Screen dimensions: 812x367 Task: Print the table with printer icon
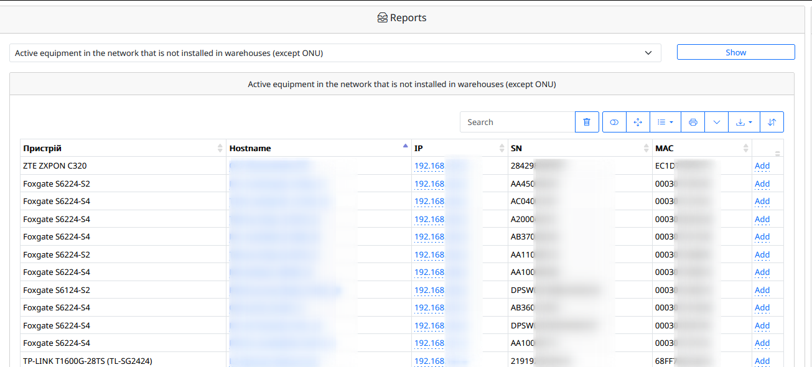coord(693,122)
